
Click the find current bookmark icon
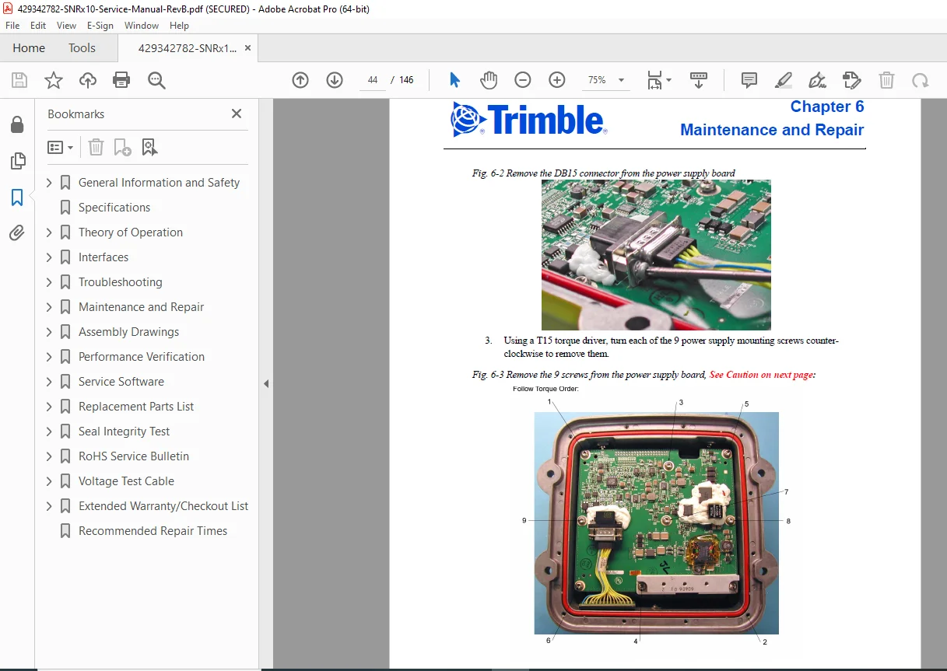coord(149,147)
